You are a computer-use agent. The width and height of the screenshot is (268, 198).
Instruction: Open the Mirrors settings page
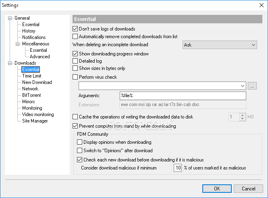click(29, 102)
